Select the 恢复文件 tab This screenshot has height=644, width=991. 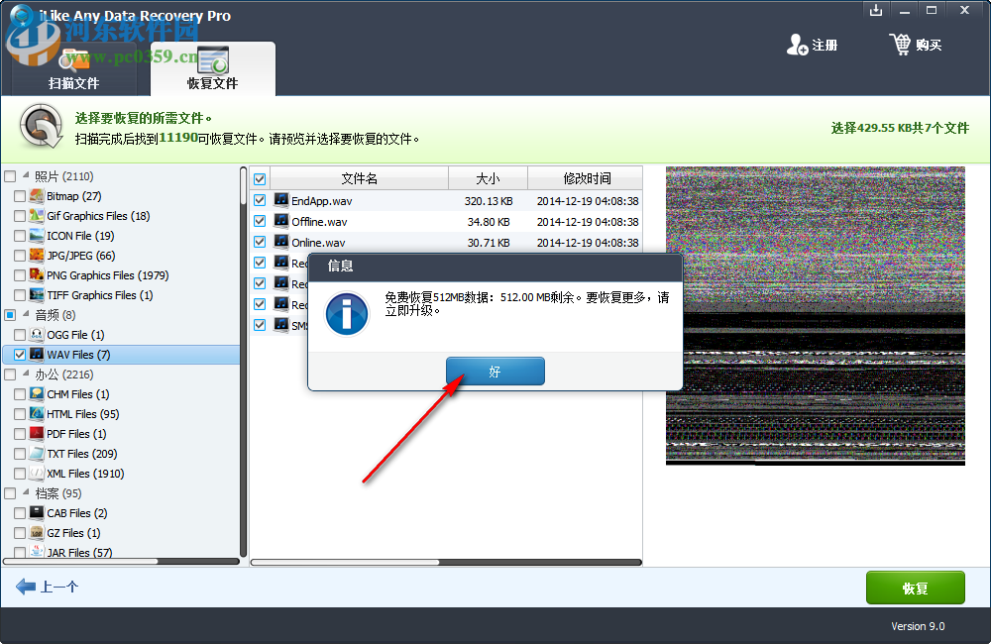[212, 82]
